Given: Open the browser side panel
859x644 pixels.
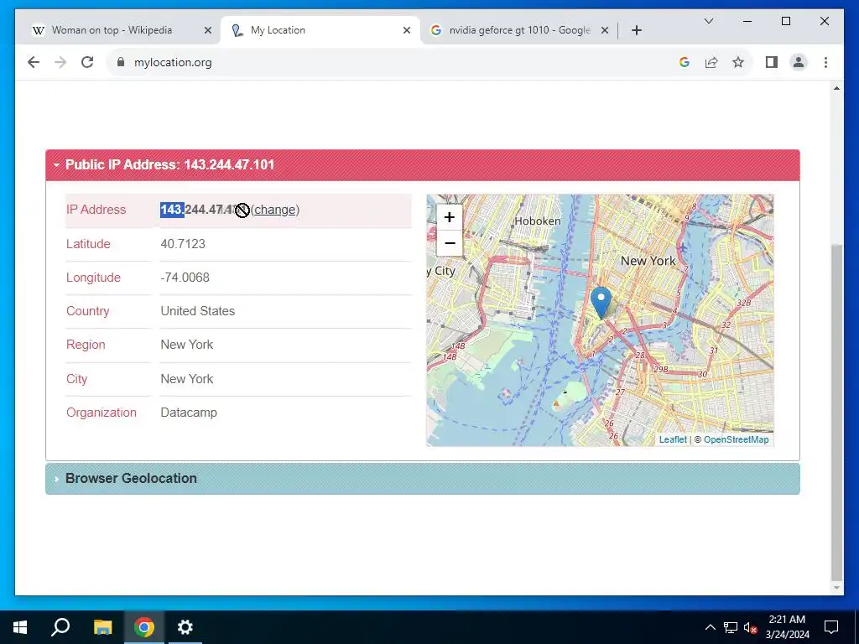Looking at the screenshot, I should [772, 62].
